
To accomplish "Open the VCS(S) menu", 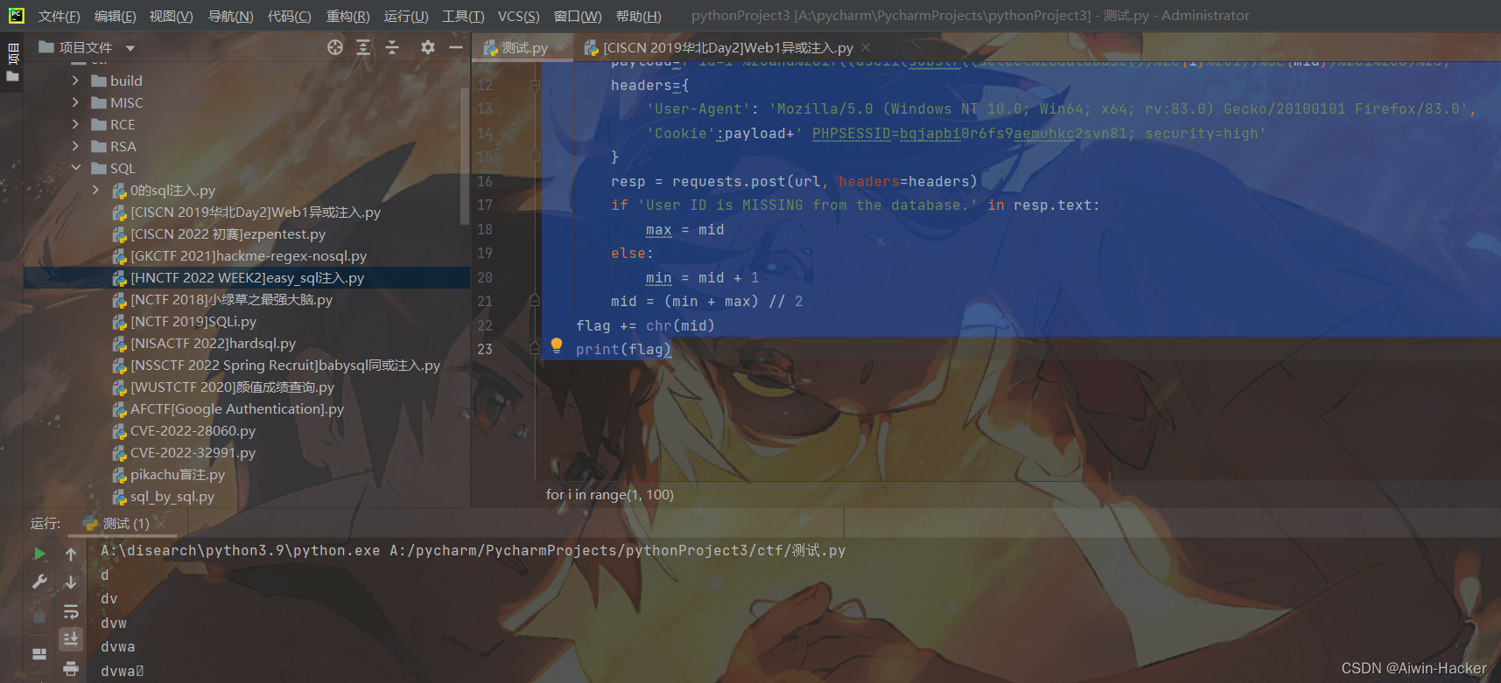I will coord(518,16).
